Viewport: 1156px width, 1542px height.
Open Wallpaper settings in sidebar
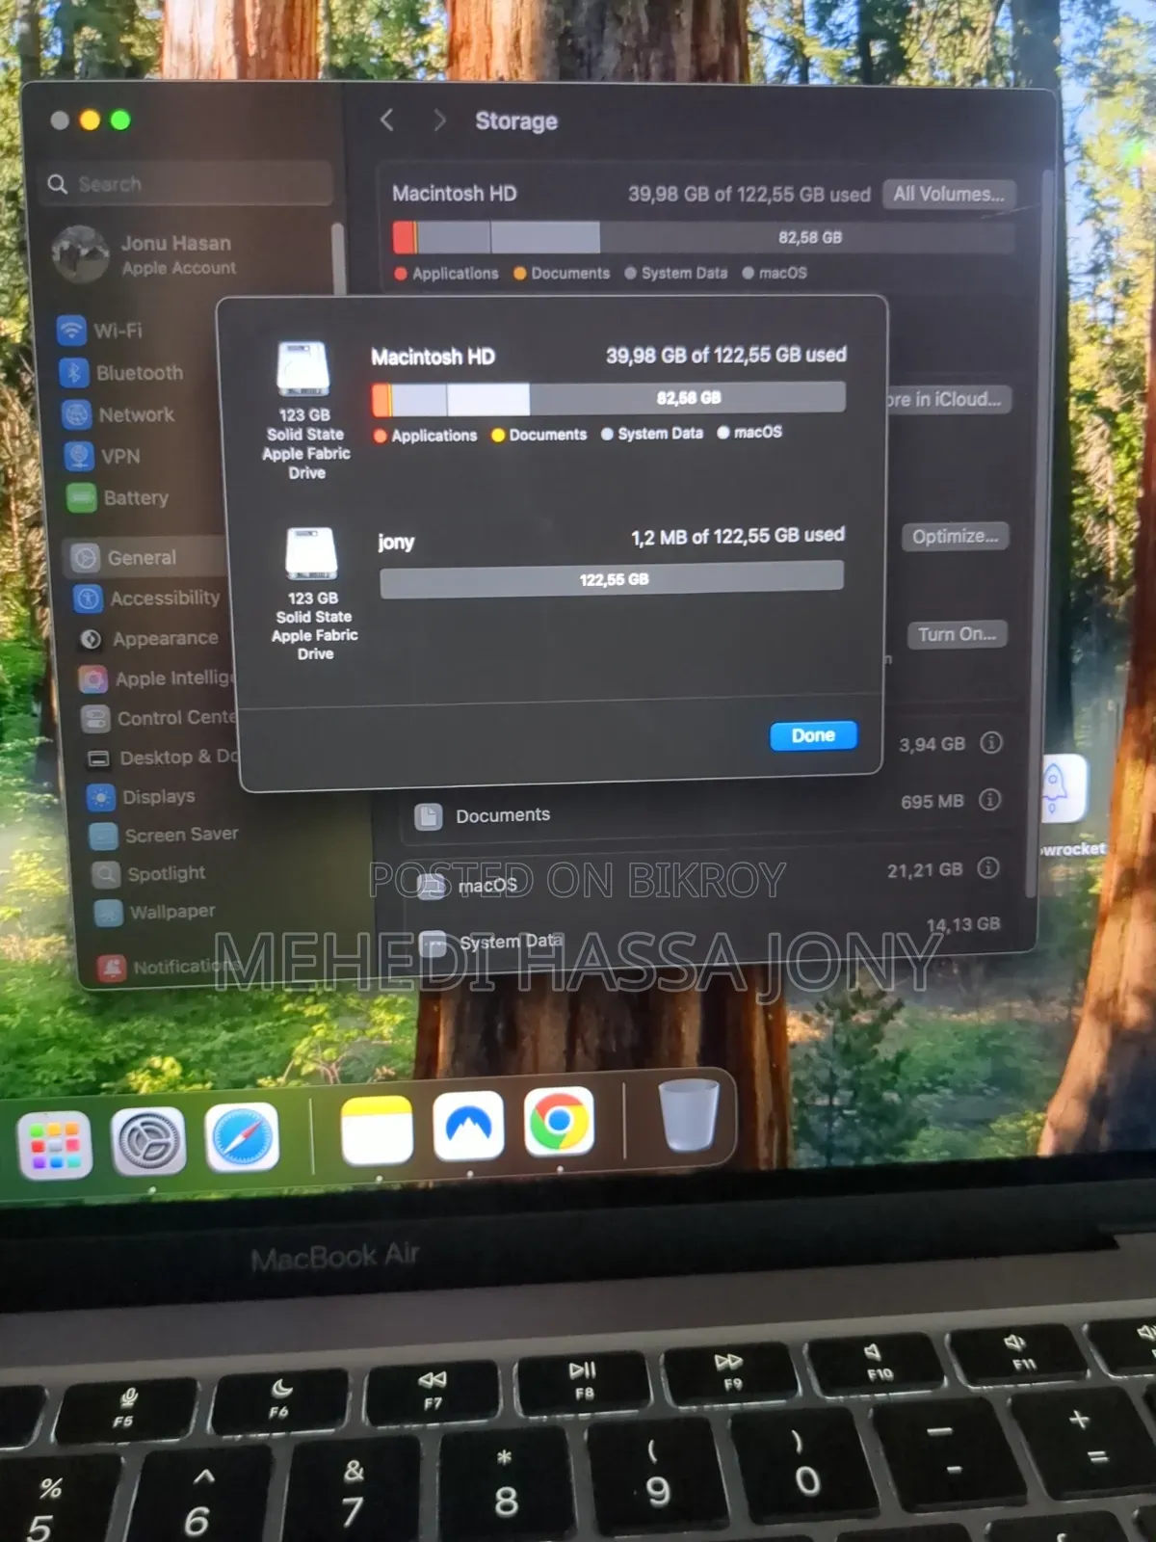click(x=155, y=912)
